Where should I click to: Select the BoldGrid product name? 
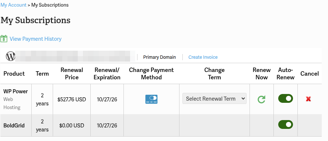click(x=14, y=126)
